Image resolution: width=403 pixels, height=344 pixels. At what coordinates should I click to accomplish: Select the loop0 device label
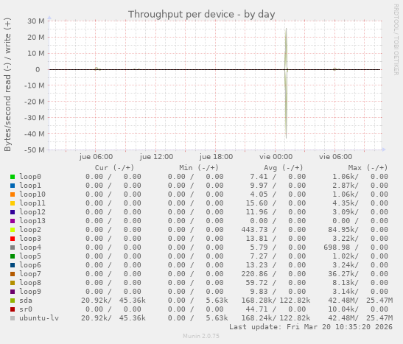30,177
